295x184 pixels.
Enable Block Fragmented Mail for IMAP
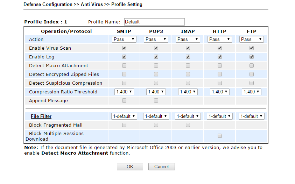pyautogui.click(x=188, y=125)
